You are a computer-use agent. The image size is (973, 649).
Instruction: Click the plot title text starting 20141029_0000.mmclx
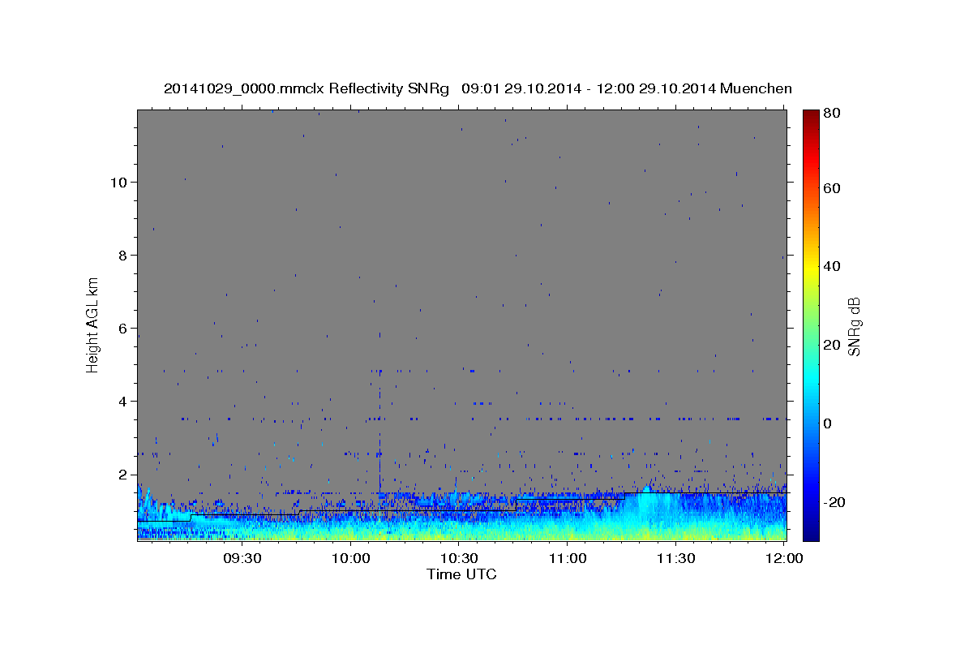click(478, 88)
